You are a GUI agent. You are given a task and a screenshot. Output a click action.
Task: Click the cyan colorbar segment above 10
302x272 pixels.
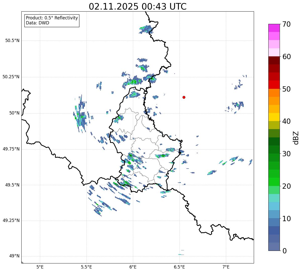coord(274,206)
